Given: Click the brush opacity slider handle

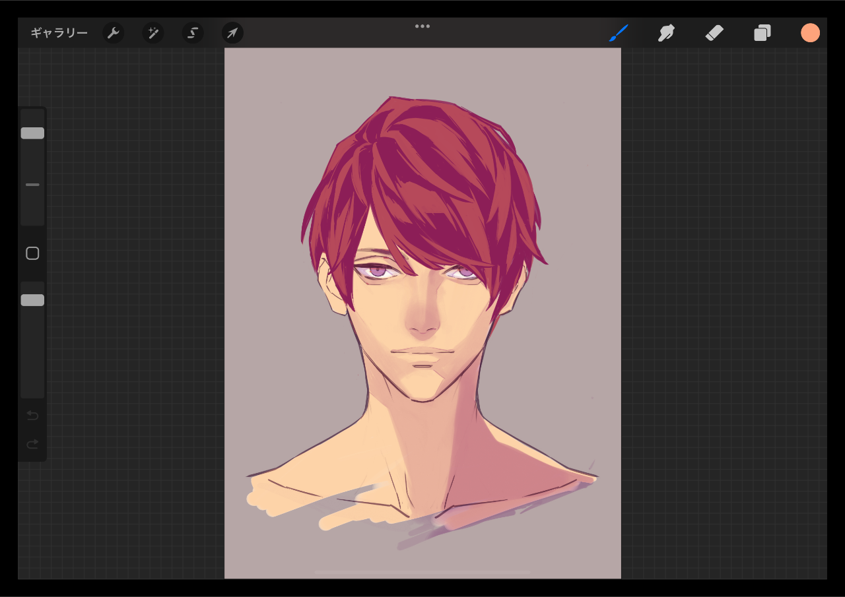Looking at the screenshot, I should click(32, 300).
